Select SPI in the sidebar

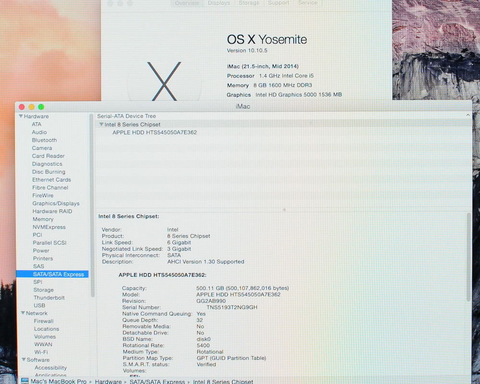pyautogui.click(x=38, y=282)
